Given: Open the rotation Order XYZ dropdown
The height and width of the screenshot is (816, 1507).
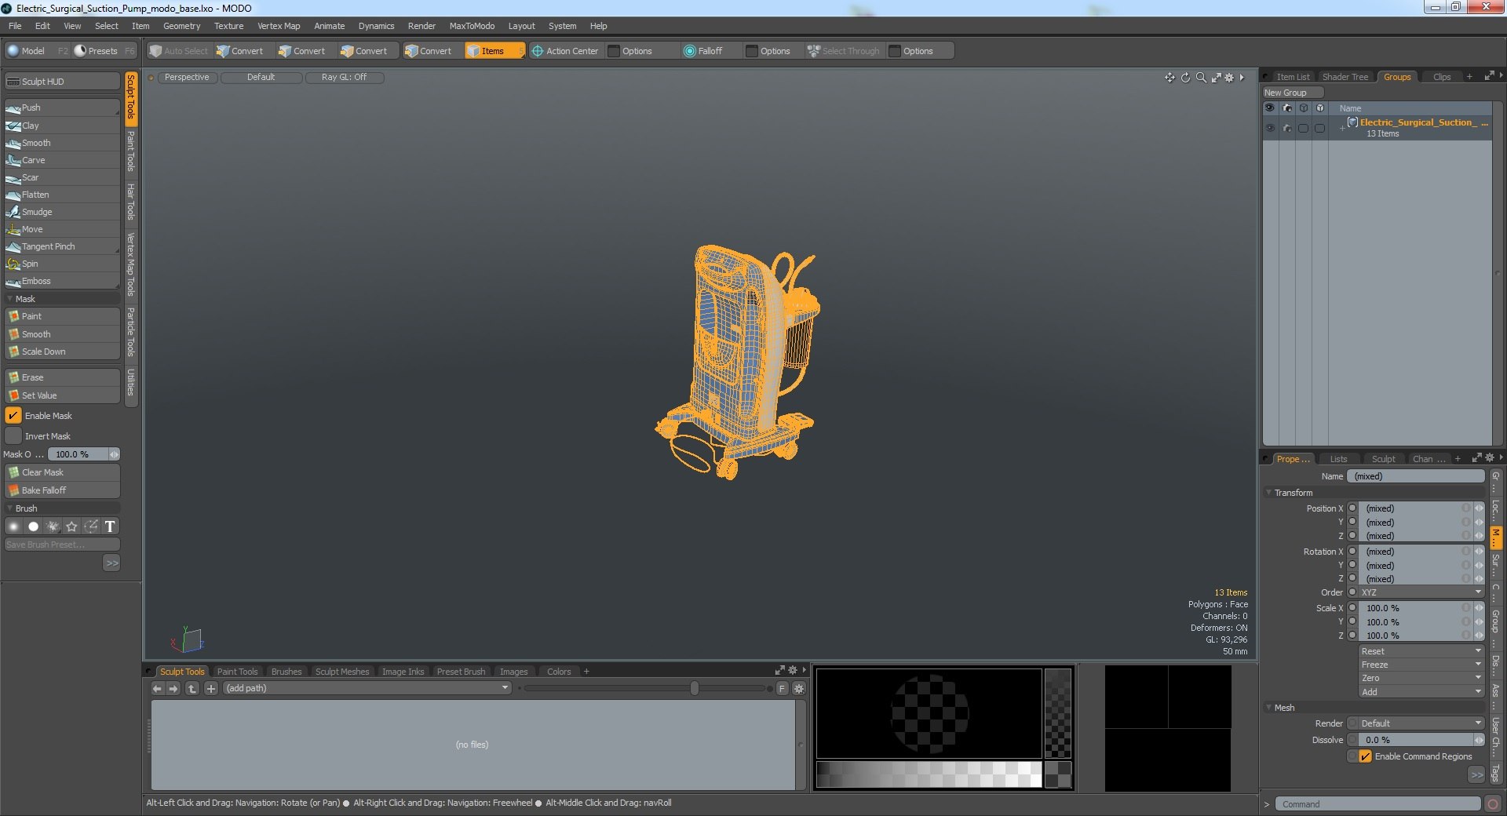Looking at the screenshot, I should (1421, 592).
